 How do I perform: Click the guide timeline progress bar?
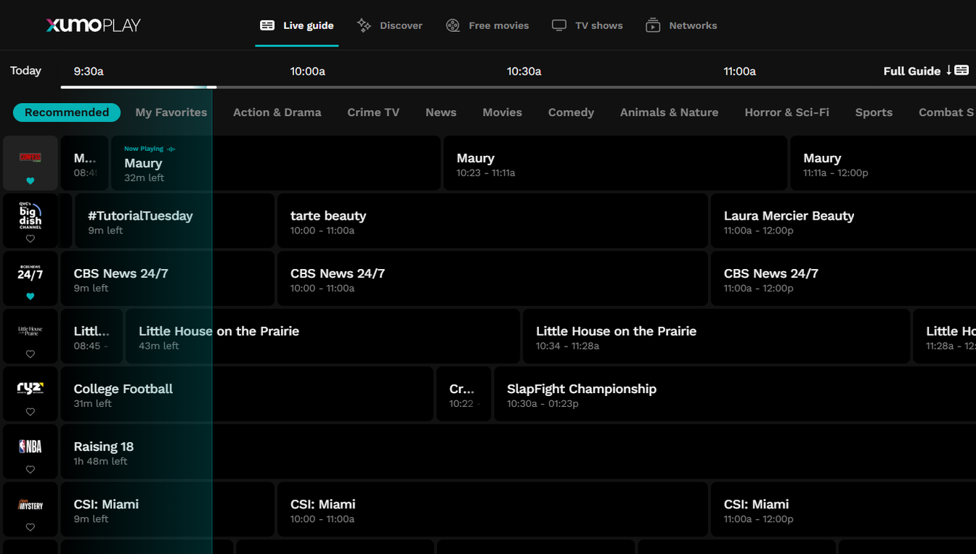518,88
